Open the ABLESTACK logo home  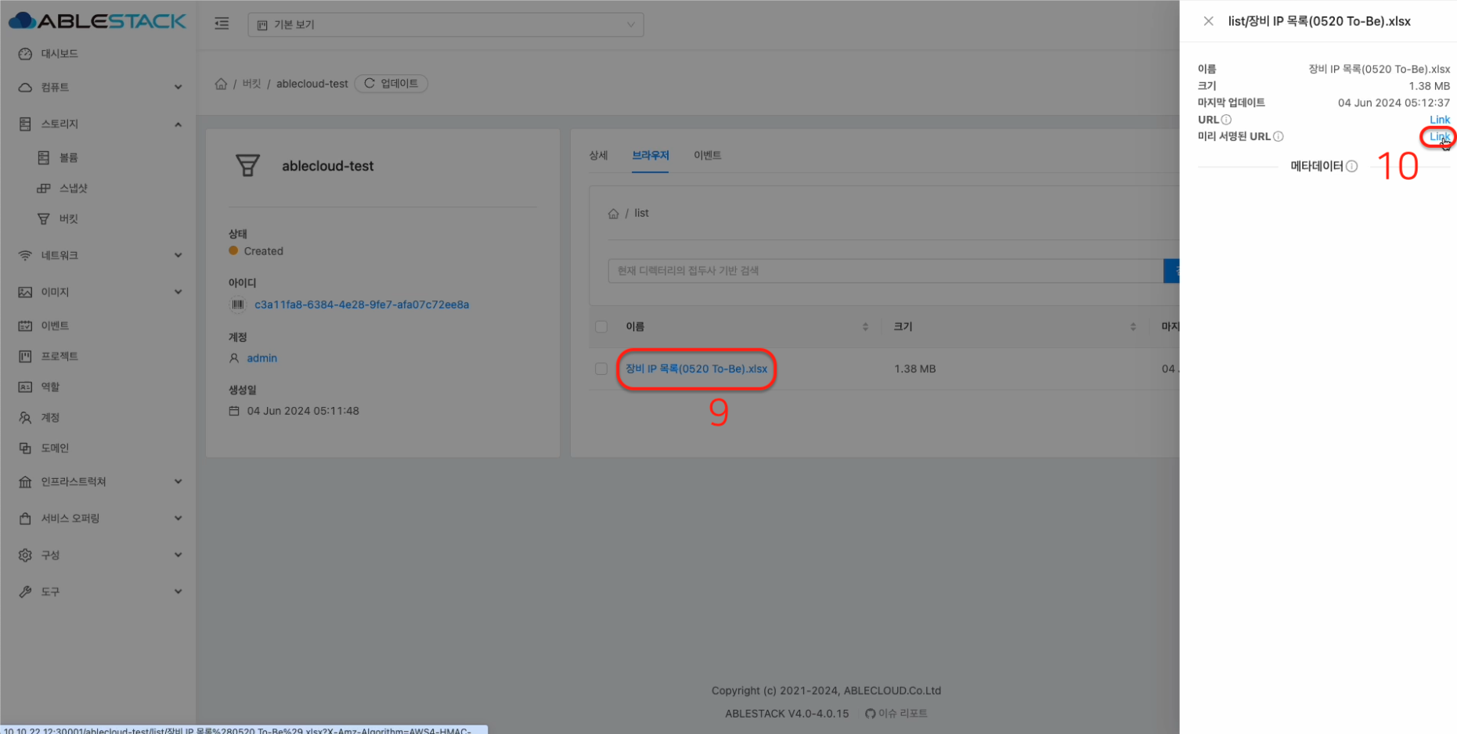98,21
